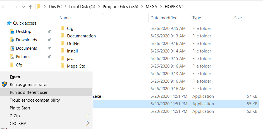Select Troubleshoot compatibility option
The width and height of the screenshot is (263, 129).
35,100
